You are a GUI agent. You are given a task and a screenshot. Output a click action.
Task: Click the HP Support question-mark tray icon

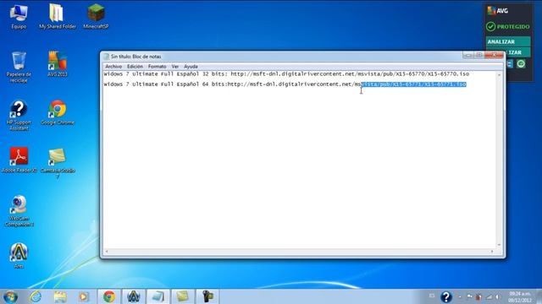point(446,296)
